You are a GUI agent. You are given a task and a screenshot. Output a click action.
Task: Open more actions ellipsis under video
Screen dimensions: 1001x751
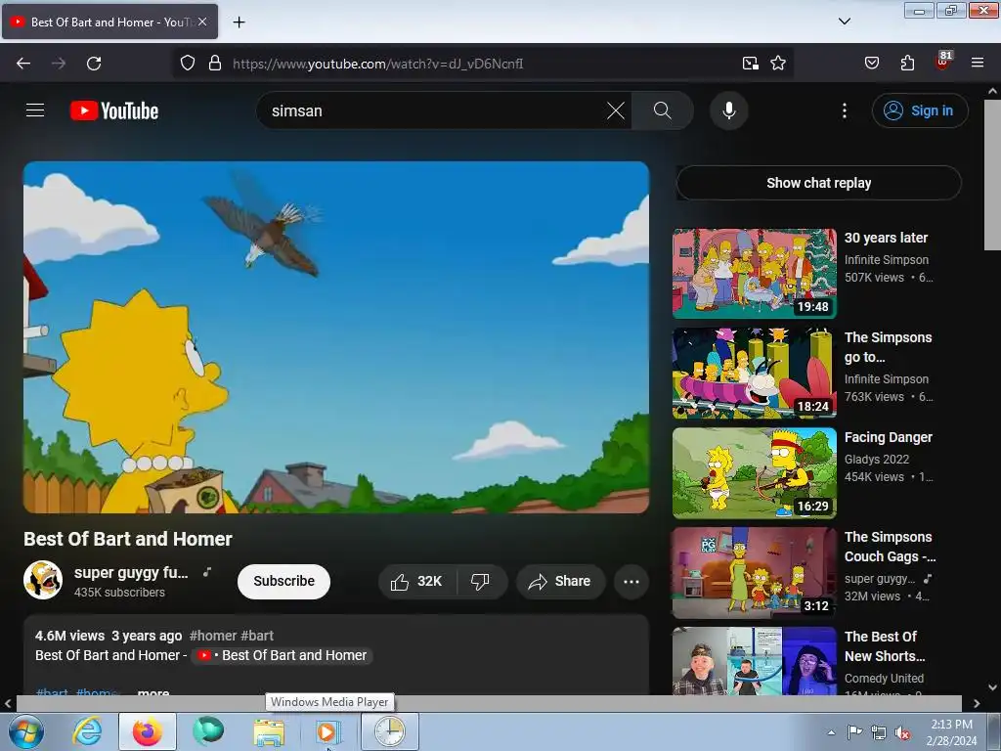click(x=631, y=581)
